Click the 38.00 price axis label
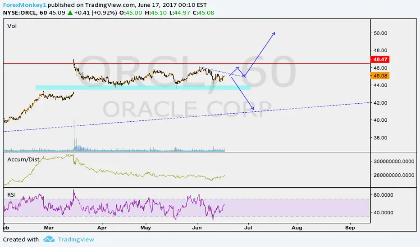Image resolution: width=420 pixels, height=247 pixels. (380, 138)
